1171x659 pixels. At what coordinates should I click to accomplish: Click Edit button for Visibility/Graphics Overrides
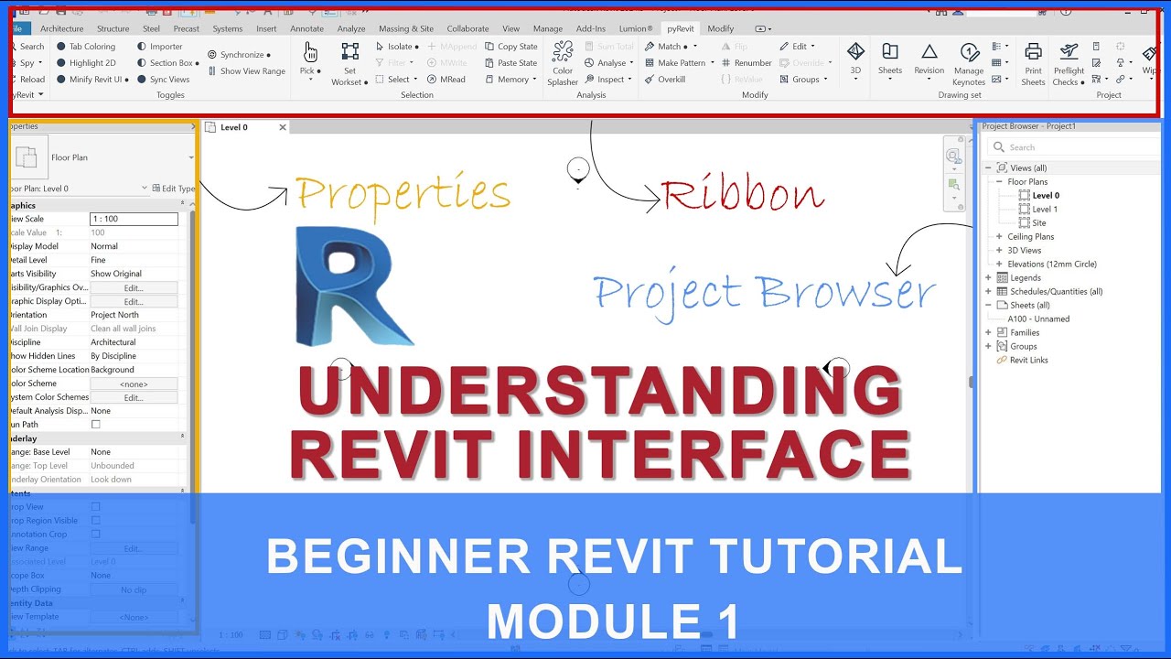click(x=134, y=287)
